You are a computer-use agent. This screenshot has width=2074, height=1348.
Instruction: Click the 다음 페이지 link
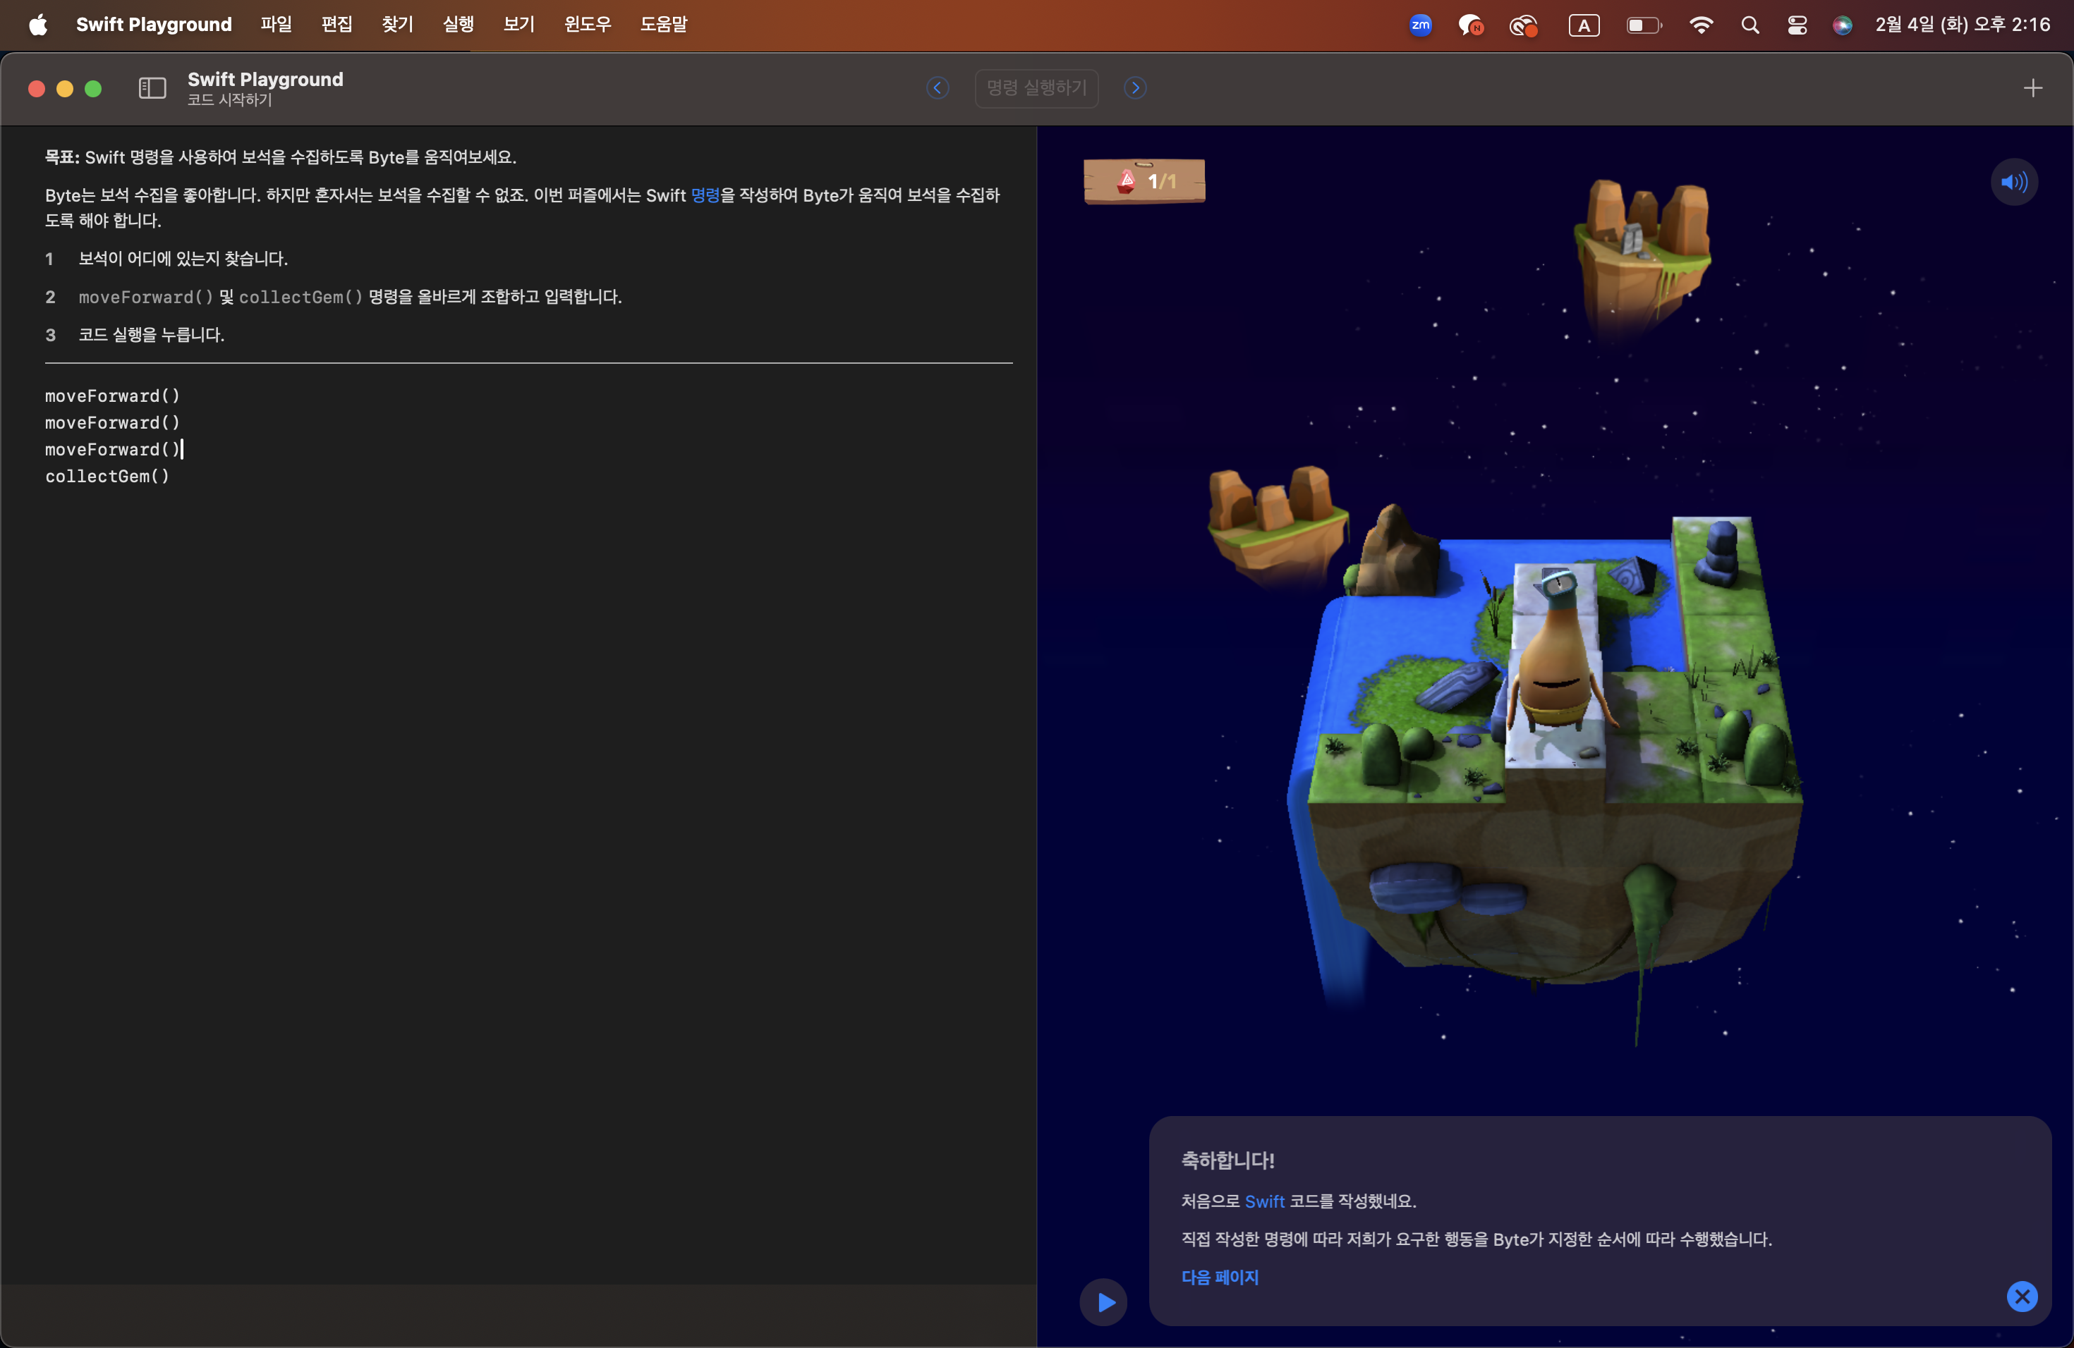point(1219,1277)
